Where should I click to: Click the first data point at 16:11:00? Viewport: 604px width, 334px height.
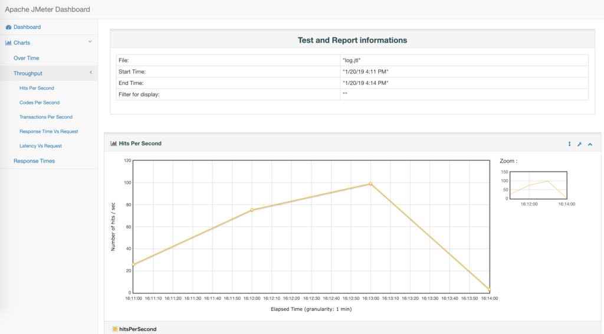[x=133, y=264]
